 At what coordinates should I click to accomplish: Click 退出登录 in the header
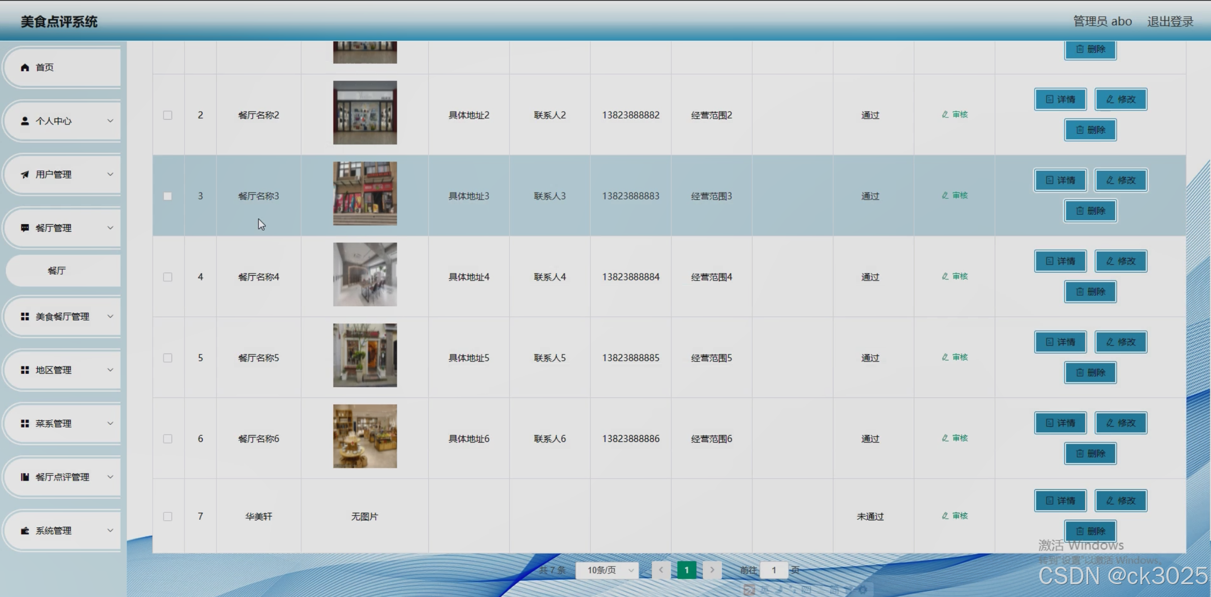click(1170, 21)
